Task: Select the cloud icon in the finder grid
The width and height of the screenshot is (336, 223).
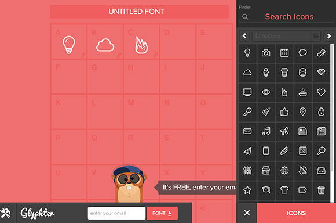Action: click(x=247, y=73)
